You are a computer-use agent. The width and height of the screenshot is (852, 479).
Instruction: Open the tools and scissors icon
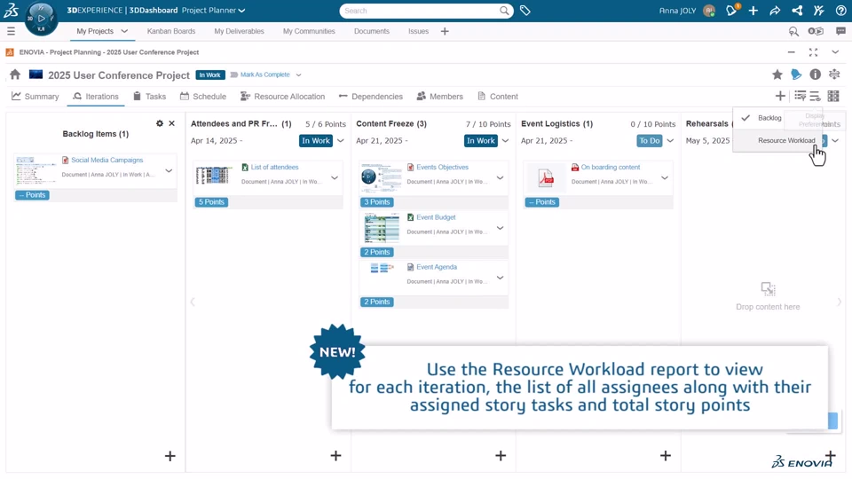pyautogui.click(x=819, y=11)
